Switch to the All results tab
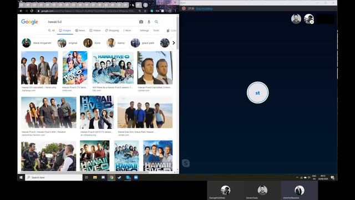Viewport: 355px width, 200px height. click(x=52, y=31)
